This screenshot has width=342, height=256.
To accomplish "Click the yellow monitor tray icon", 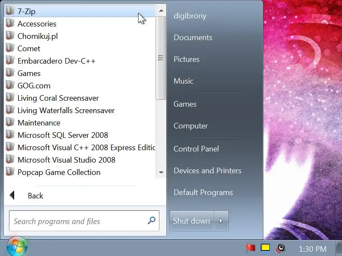I will 265,248.
